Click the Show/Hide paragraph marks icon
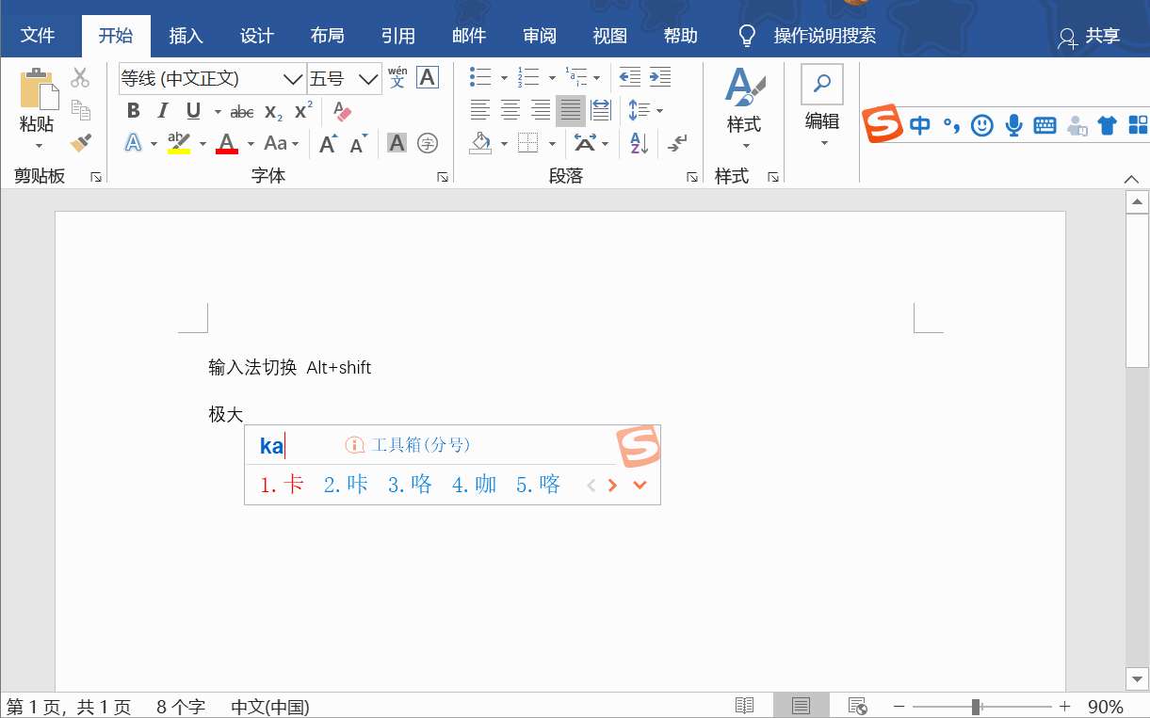The height and width of the screenshot is (718, 1150). click(676, 143)
